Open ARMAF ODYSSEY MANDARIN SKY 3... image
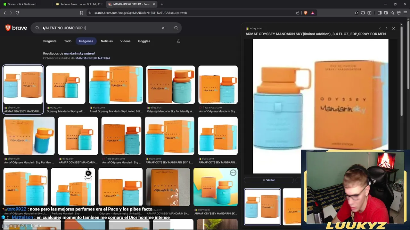The height and width of the screenshot is (230, 410). 169,136
